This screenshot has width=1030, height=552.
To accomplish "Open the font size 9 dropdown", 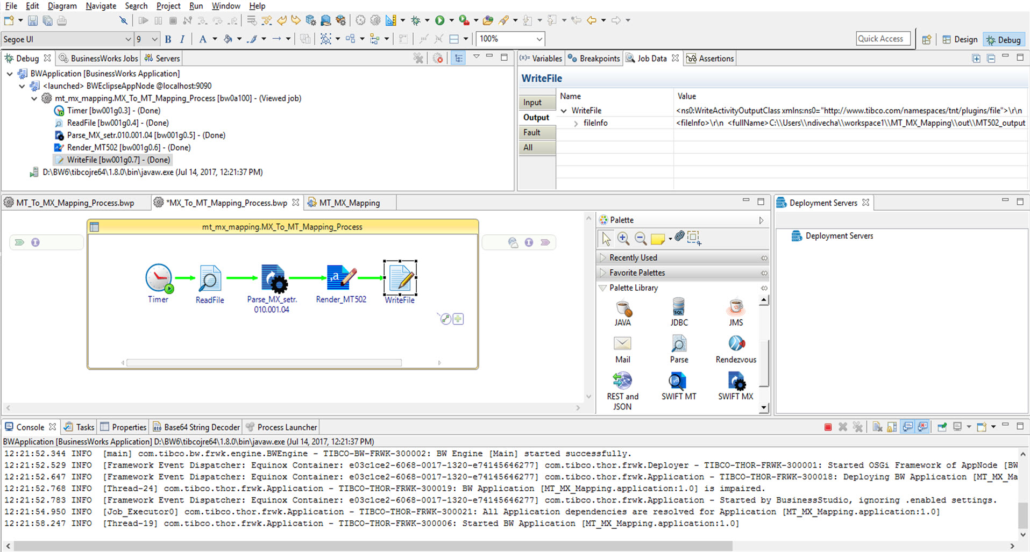I will (x=155, y=39).
